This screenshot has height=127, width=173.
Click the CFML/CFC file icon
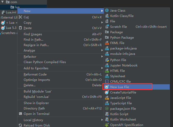click(107, 81)
